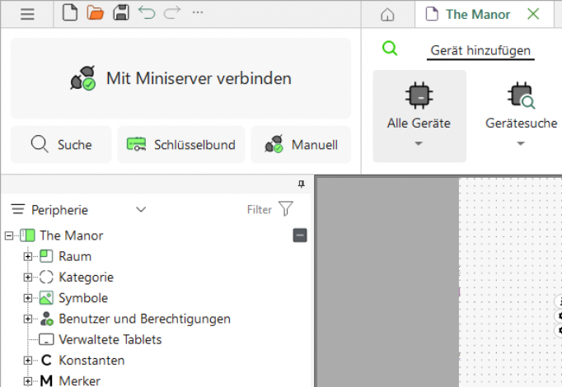Click Alle Geräte chip icon

tap(419, 96)
